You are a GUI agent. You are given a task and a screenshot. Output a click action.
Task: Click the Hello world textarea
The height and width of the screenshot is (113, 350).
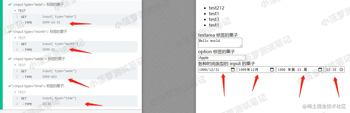click(220, 43)
